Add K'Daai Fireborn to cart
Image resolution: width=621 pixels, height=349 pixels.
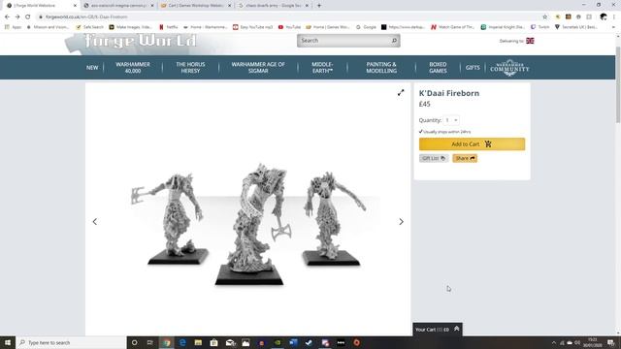tap(473, 144)
